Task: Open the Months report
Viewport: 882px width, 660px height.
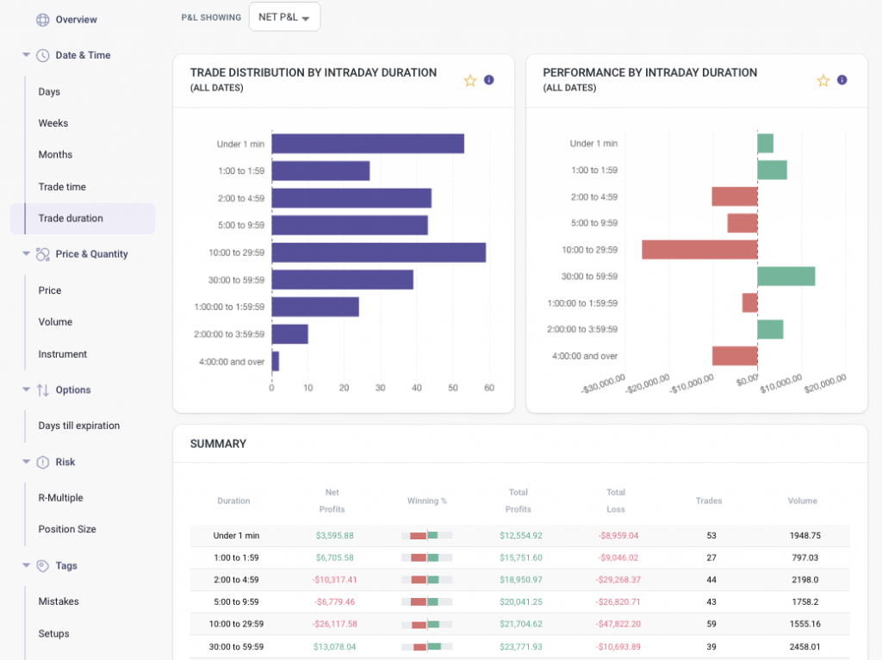Action: (55, 154)
